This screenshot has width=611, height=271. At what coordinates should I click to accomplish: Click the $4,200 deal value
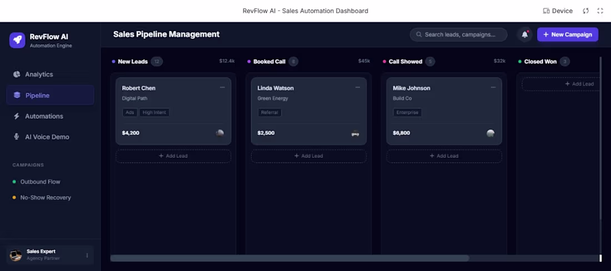pos(131,133)
